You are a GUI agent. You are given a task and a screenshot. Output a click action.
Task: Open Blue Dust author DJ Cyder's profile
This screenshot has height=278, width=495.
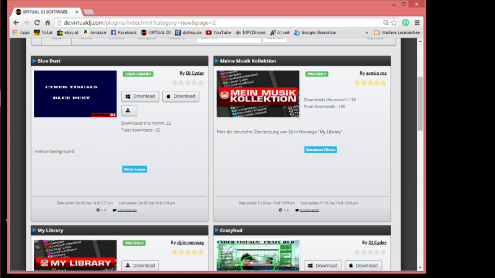[195, 73]
